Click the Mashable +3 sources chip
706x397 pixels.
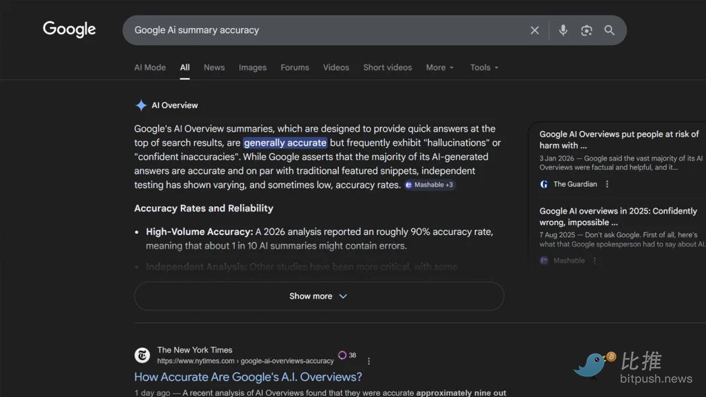[430, 185]
